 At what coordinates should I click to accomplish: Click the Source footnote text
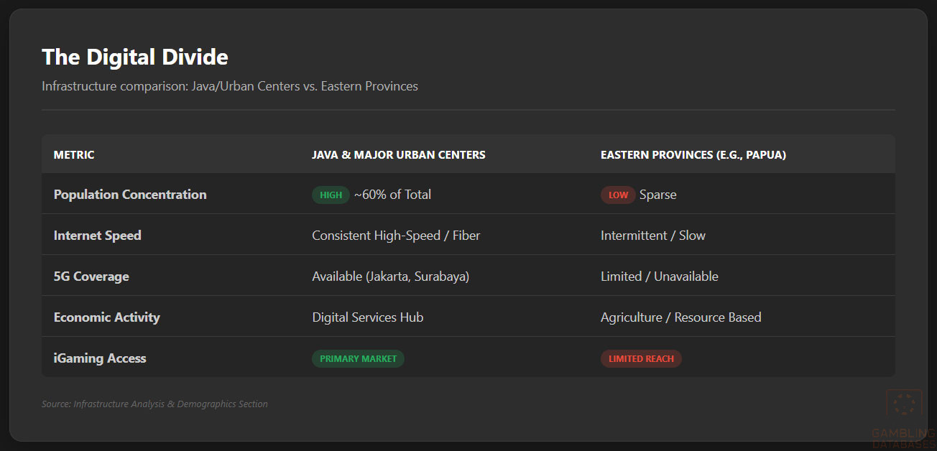pyautogui.click(x=154, y=404)
